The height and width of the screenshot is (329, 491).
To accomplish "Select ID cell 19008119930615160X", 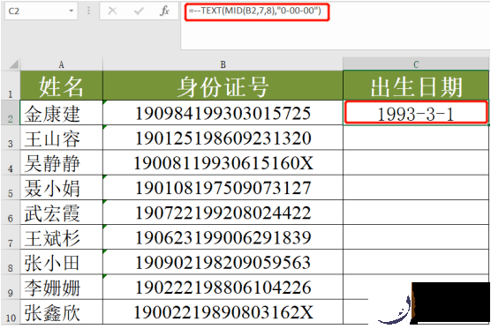I will (x=223, y=162).
